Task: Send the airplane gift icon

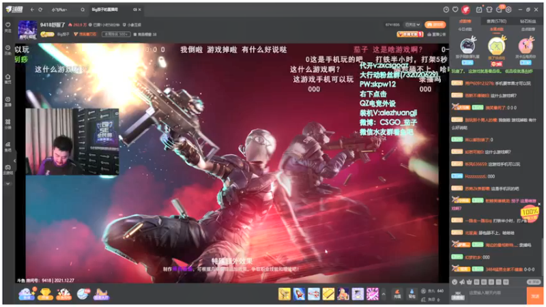Action: (x=314, y=294)
